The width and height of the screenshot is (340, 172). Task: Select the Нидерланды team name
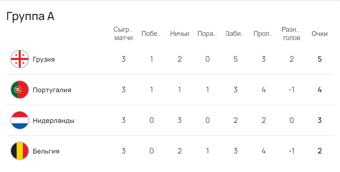click(x=54, y=121)
